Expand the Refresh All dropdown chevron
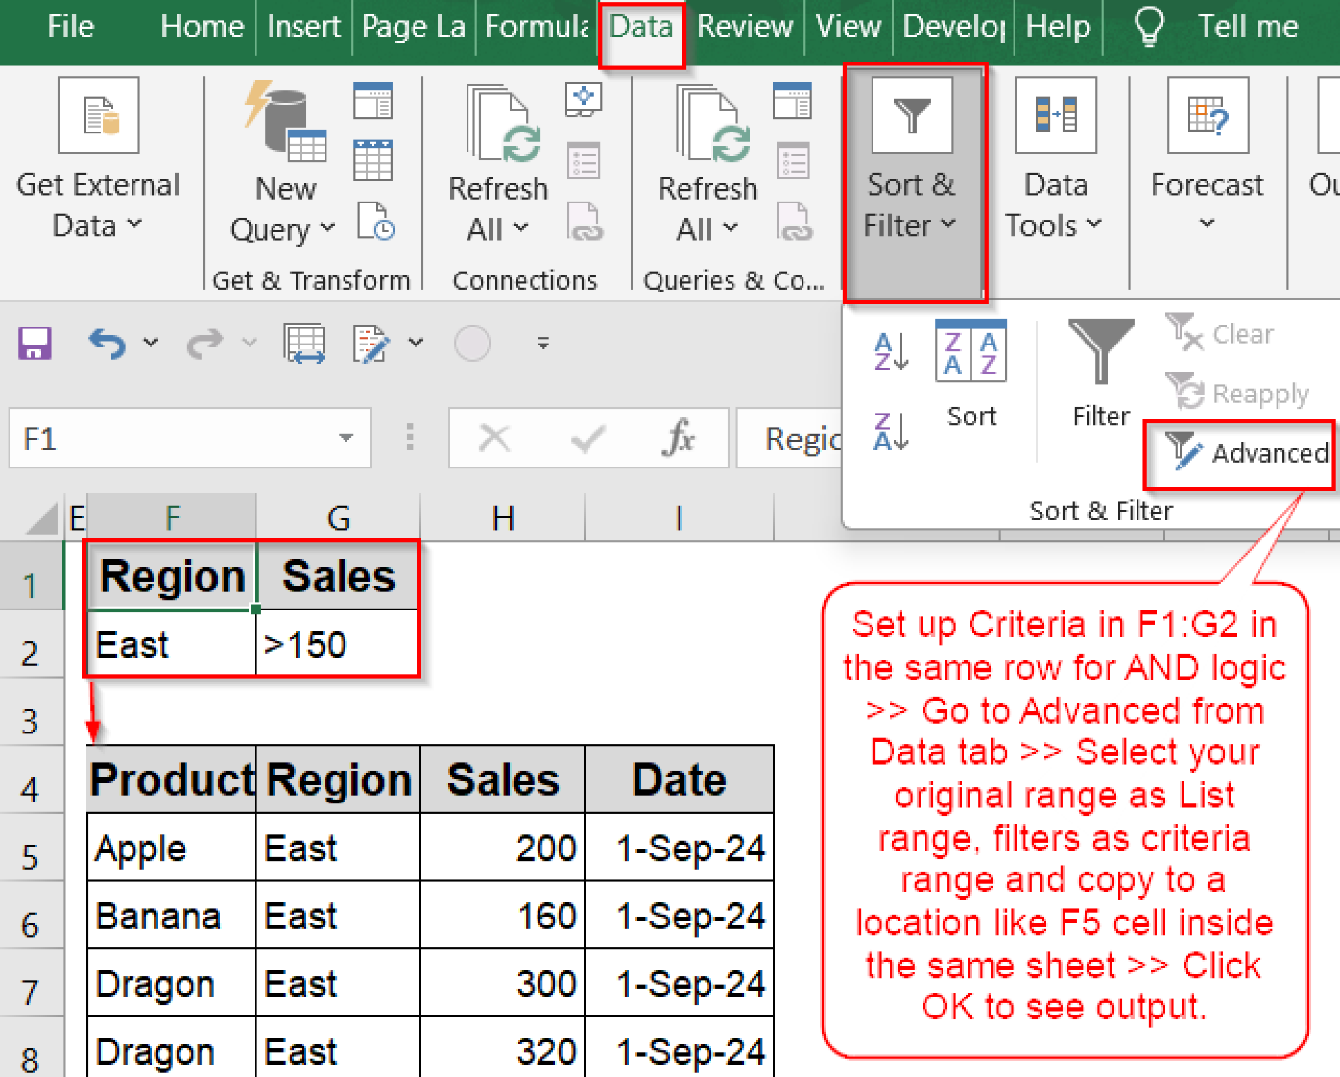 (x=521, y=229)
